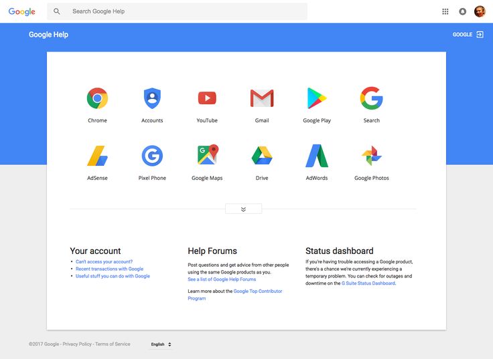493x359 pixels.
Task: Click the Google Photos label text
Action: 372,178
